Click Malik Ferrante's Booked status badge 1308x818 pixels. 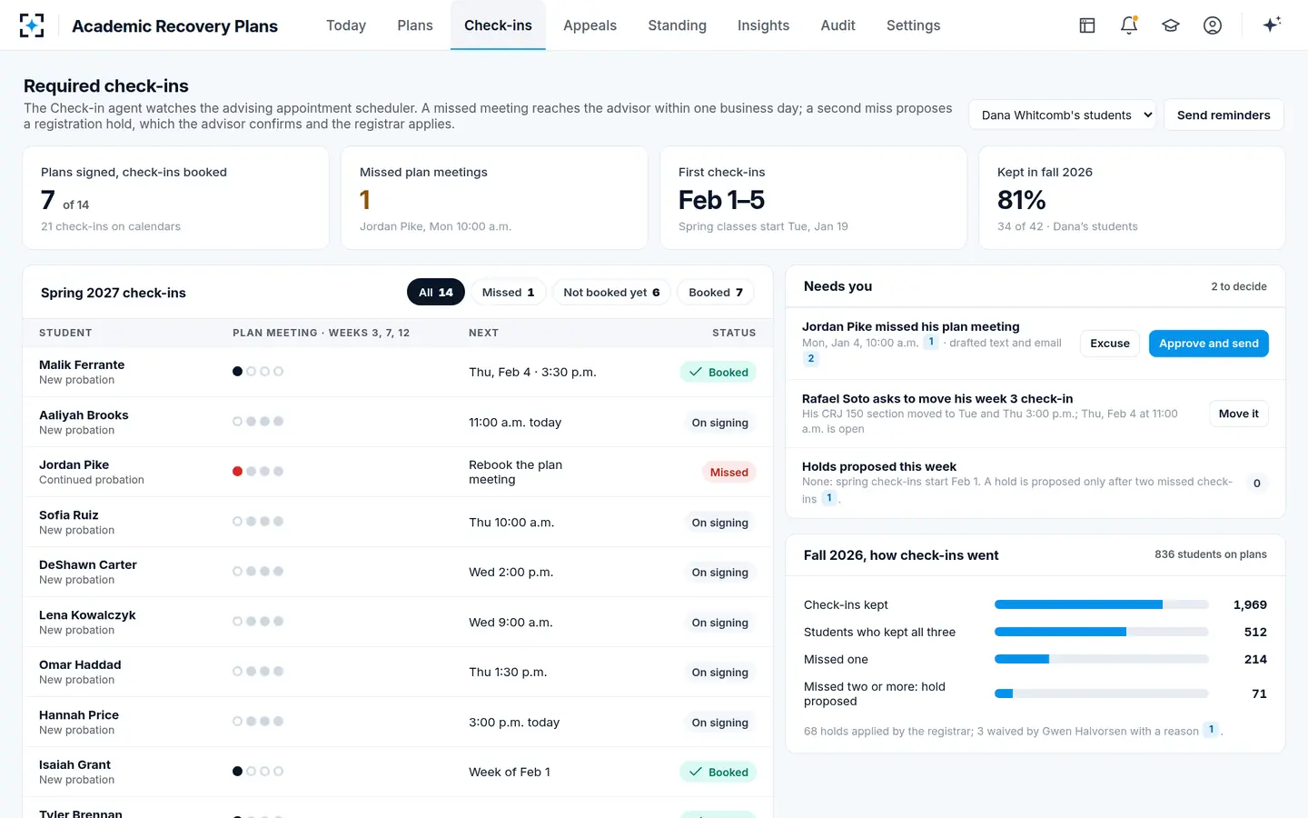718,372
